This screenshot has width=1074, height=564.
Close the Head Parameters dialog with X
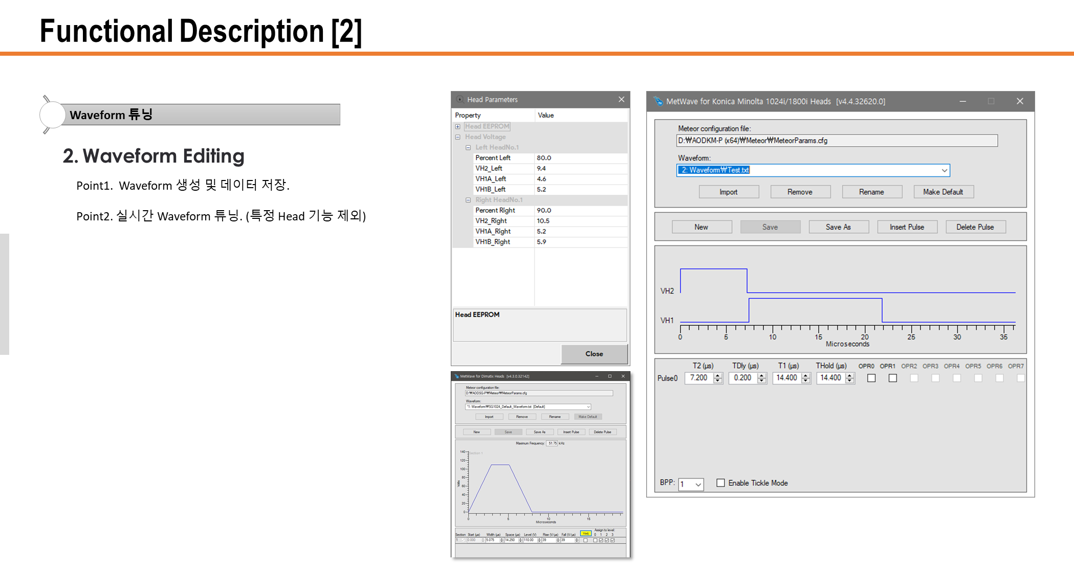(621, 100)
